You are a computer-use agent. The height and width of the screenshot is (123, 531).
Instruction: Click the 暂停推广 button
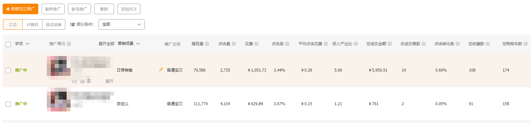[53, 9]
